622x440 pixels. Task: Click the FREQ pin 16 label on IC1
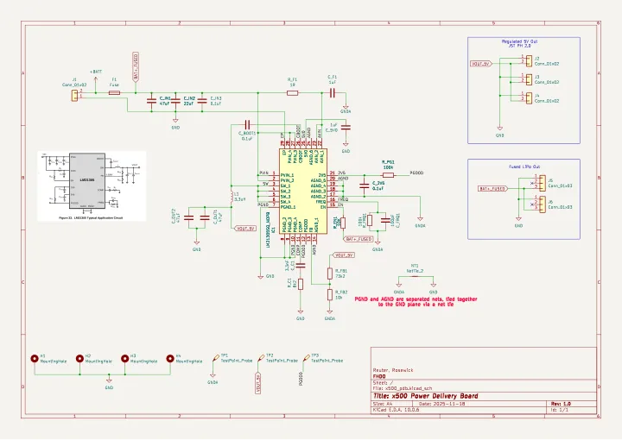tap(344, 199)
